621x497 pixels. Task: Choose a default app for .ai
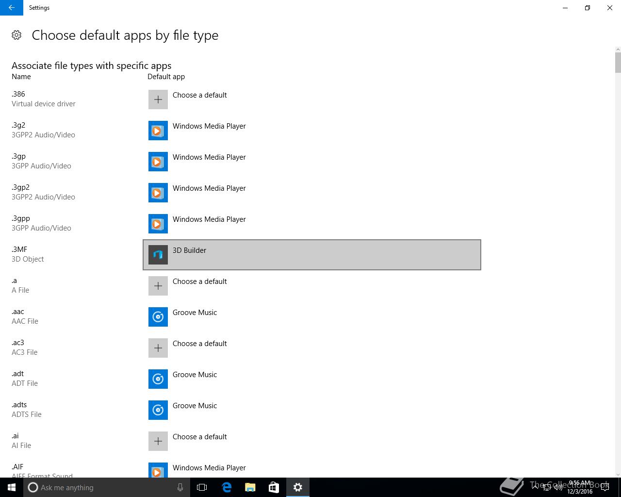tap(312, 441)
